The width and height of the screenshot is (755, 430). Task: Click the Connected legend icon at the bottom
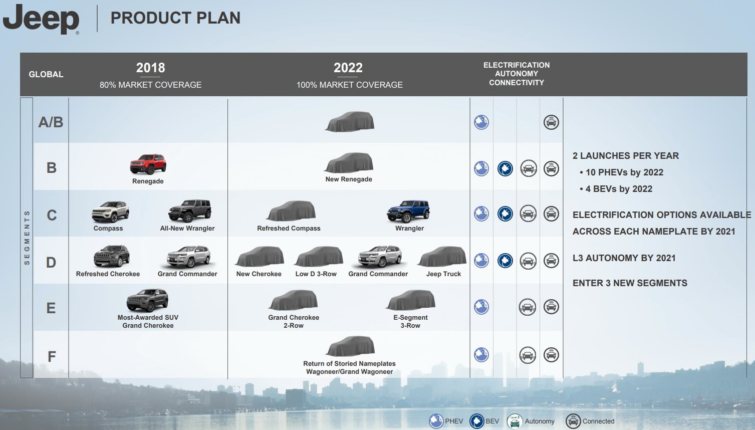coord(573,421)
